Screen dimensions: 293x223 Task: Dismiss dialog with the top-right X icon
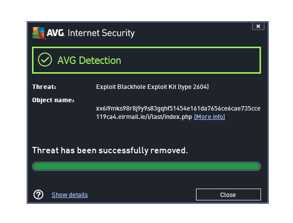[x=258, y=26]
